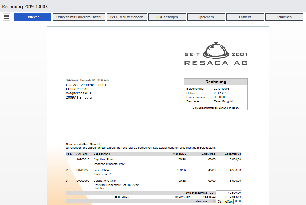The image size is (306, 205).
Task: Click Belegnummer value 2019-10003
Action: click(221, 89)
